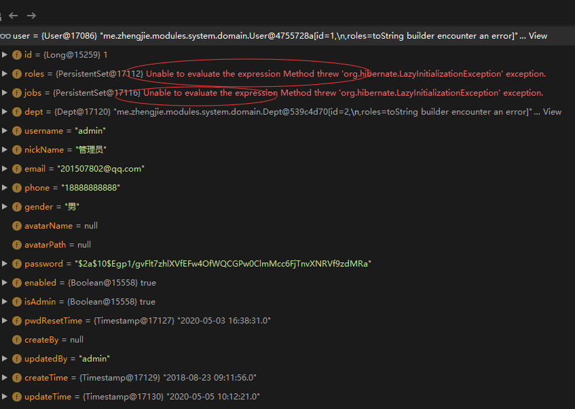Click the field icon beside isAdmin

[x=17, y=302]
